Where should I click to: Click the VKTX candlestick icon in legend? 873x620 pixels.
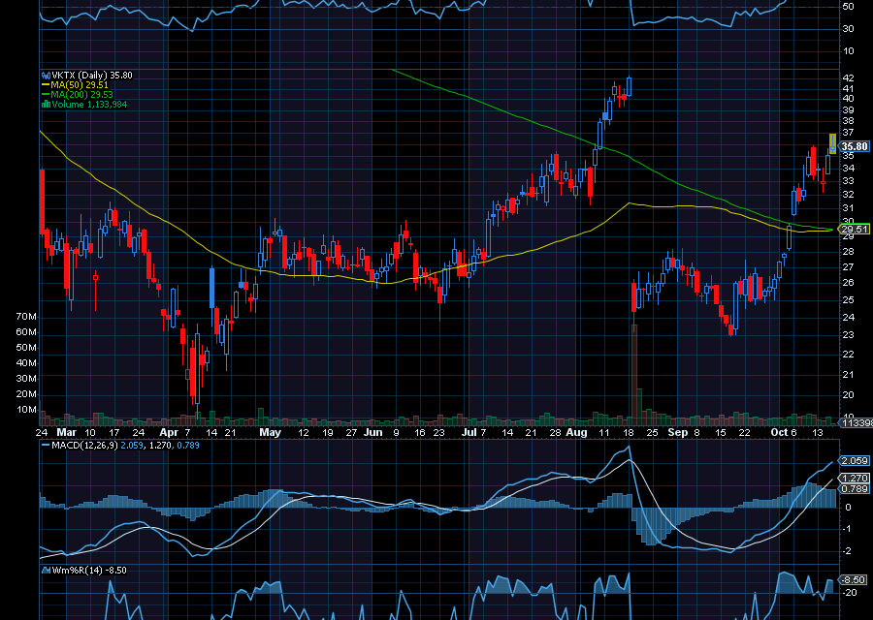coord(44,76)
